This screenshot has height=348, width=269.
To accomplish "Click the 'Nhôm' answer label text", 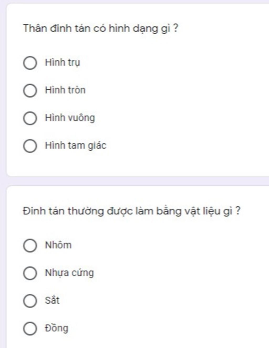I will tap(58, 245).
